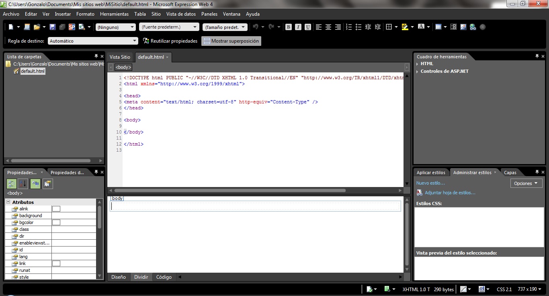
Task: Expand the Controles de ASP.NET group
Action: (x=418, y=72)
